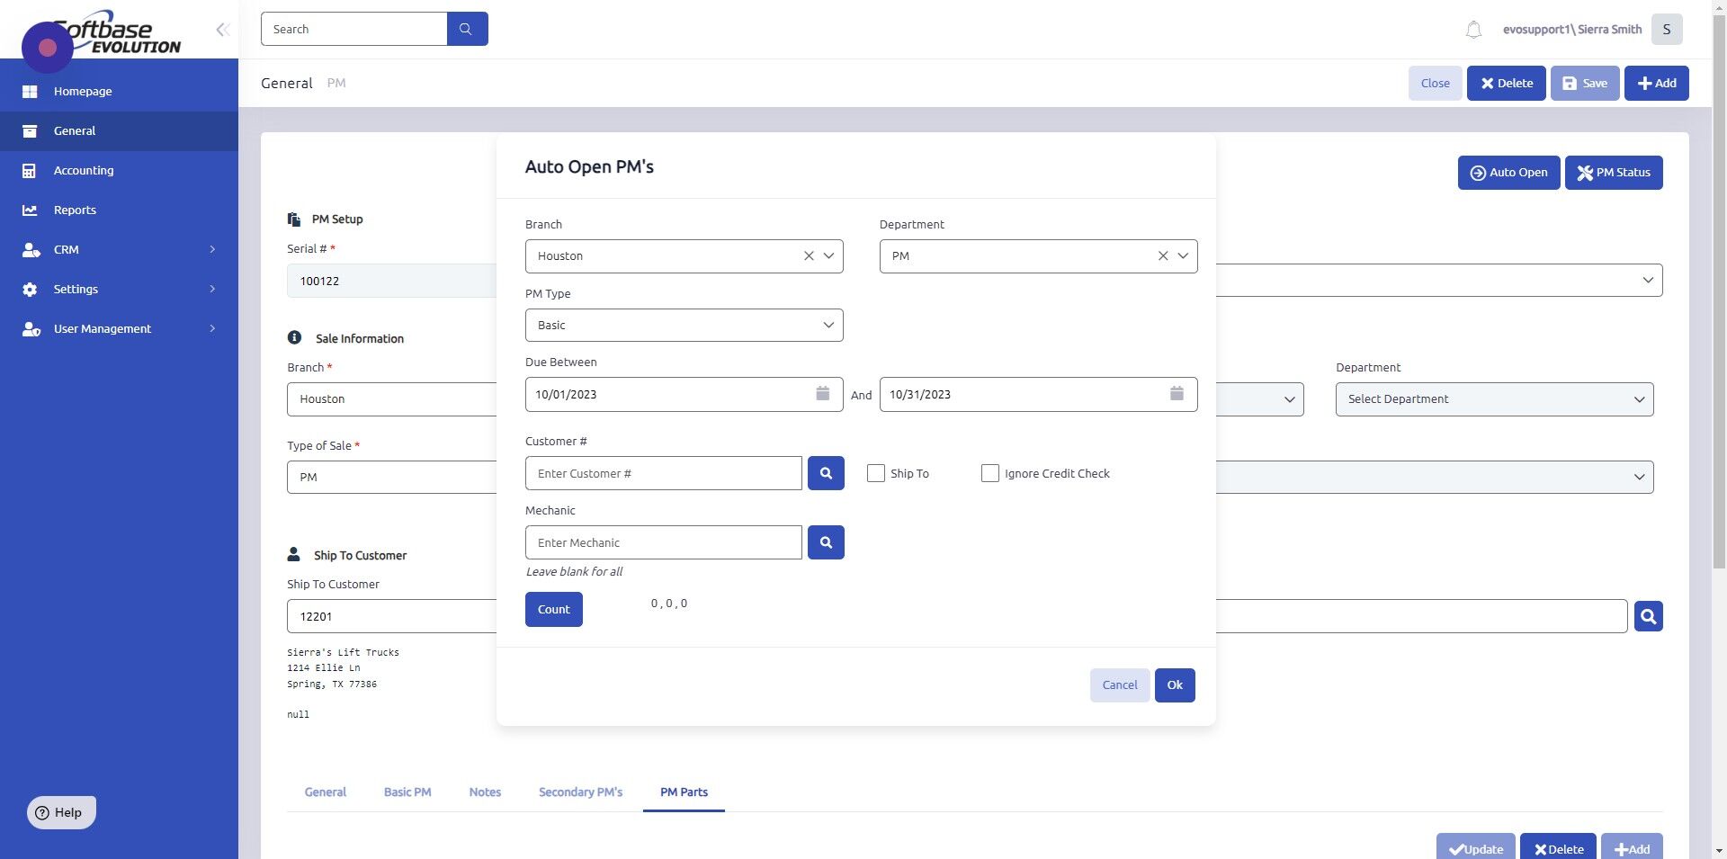This screenshot has width=1727, height=859.
Task: Click Customer # lookup search icon
Action: pos(826,473)
